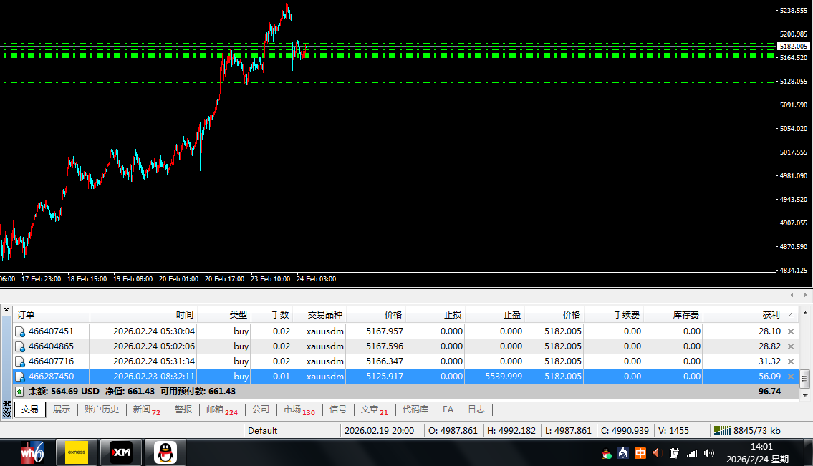Click the system tray speaker volume icon
813x466 pixels.
pyautogui.click(x=708, y=453)
